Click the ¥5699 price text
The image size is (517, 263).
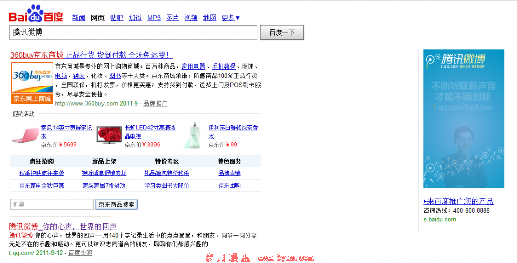tap(68, 145)
